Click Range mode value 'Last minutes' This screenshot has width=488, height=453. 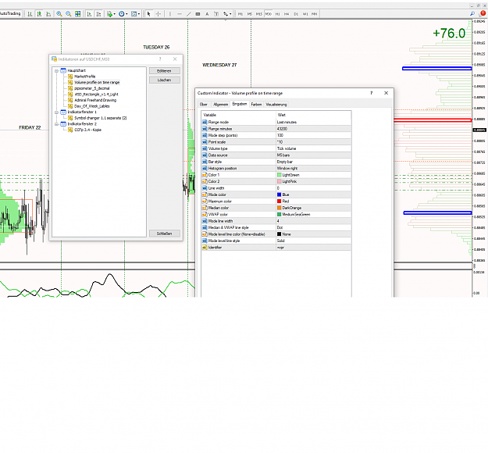(x=314, y=123)
